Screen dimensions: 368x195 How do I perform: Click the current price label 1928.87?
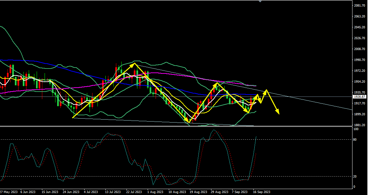click(359, 97)
